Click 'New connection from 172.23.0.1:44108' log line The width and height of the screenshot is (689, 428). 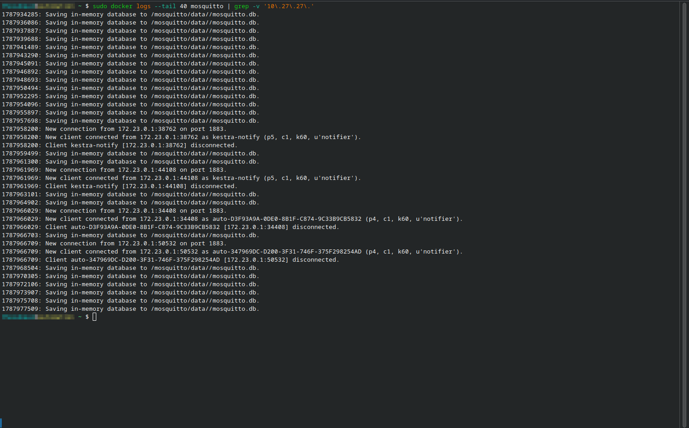(x=114, y=170)
